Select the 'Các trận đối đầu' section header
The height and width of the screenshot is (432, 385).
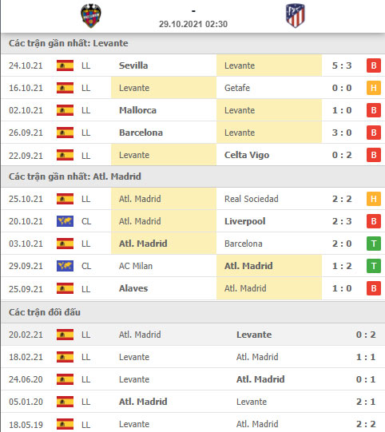click(45, 312)
